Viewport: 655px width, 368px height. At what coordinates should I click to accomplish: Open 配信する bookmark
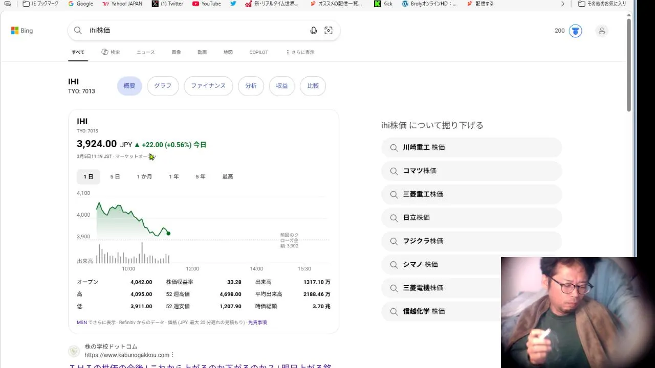tap(479, 4)
